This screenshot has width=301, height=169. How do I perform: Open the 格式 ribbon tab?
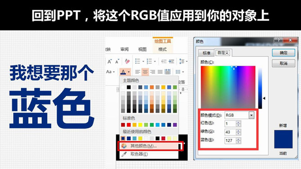click(x=162, y=49)
